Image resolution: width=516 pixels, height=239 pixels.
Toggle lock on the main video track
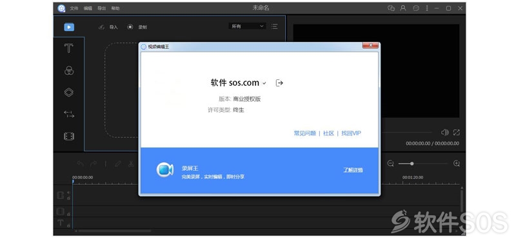tap(68, 198)
